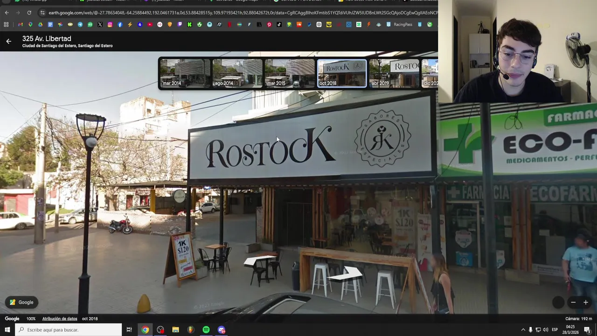
Task: Open the PayPal bookmark
Action: pos(309,24)
